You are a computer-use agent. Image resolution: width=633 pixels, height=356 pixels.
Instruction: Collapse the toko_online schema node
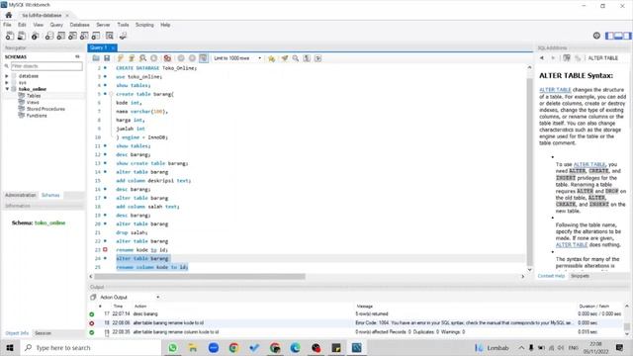7,89
